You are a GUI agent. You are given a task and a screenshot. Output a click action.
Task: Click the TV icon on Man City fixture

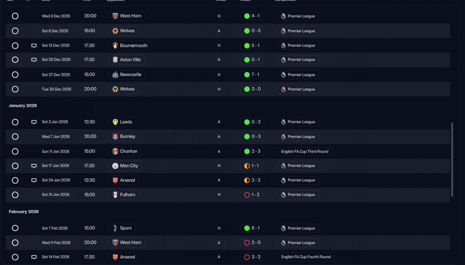34,166
